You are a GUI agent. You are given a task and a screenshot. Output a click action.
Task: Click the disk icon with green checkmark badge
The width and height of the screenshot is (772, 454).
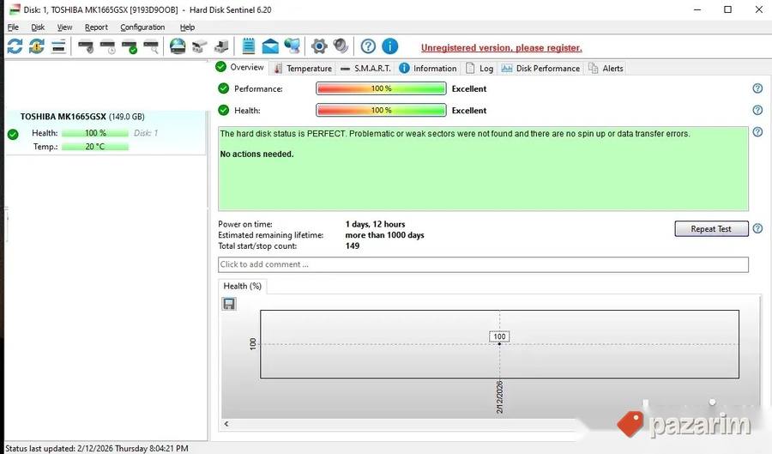pyautogui.click(x=130, y=47)
